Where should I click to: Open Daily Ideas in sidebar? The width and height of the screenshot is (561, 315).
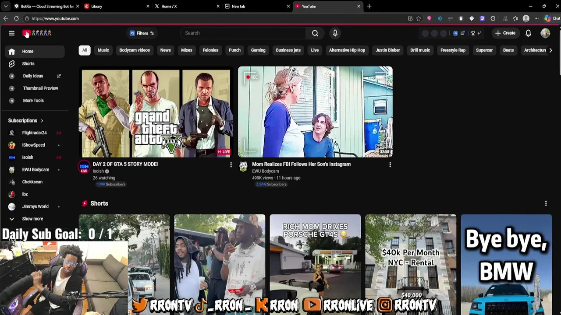pos(35,76)
